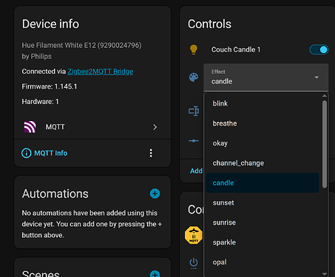The image size is (335, 277).
Task: Click the yellow Zigbee2MQTT hexagon icon
Action: tap(194, 235)
